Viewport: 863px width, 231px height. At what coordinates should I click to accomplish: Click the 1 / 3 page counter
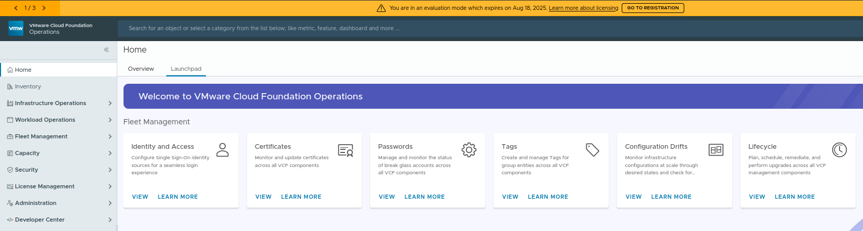click(30, 8)
